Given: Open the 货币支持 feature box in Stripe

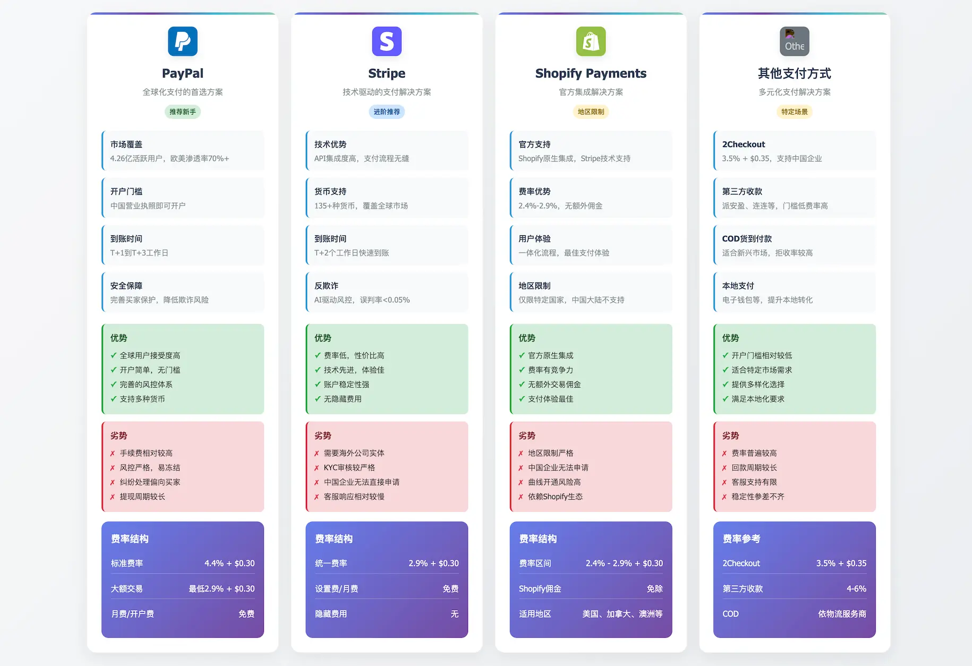Looking at the screenshot, I should [x=387, y=198].
